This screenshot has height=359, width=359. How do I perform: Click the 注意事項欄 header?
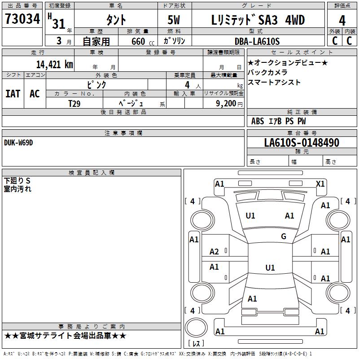point(123,133)
